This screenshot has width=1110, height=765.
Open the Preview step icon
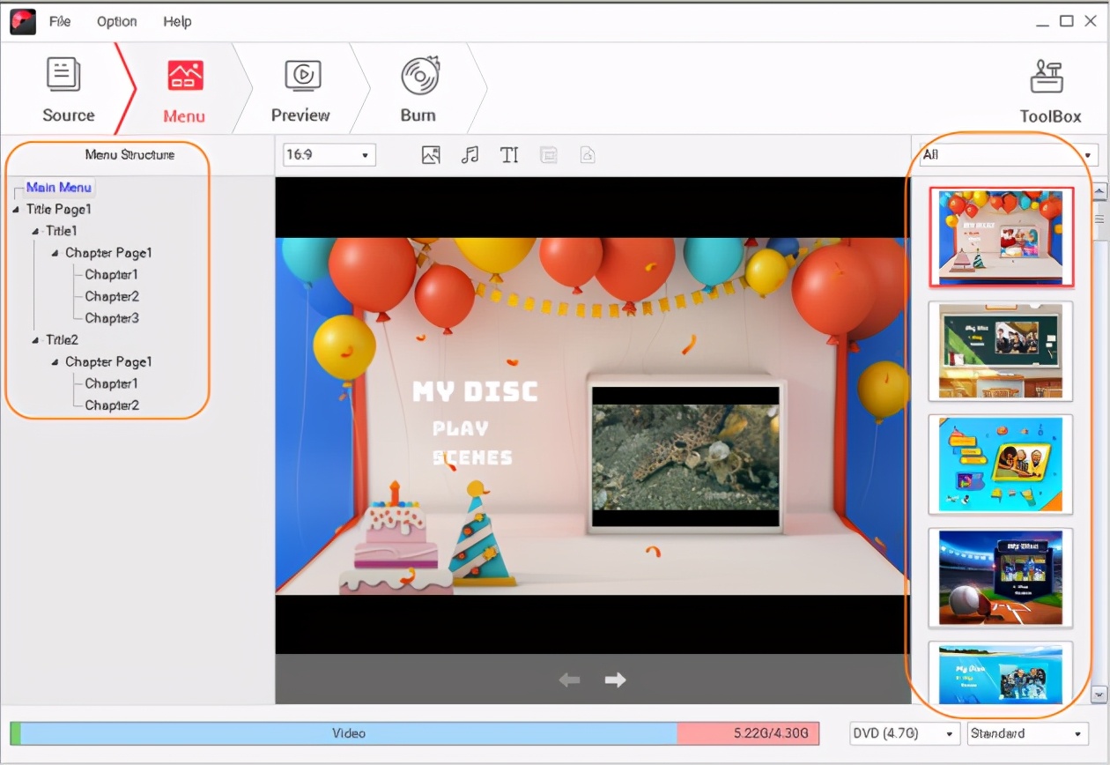tap(301, 87)
